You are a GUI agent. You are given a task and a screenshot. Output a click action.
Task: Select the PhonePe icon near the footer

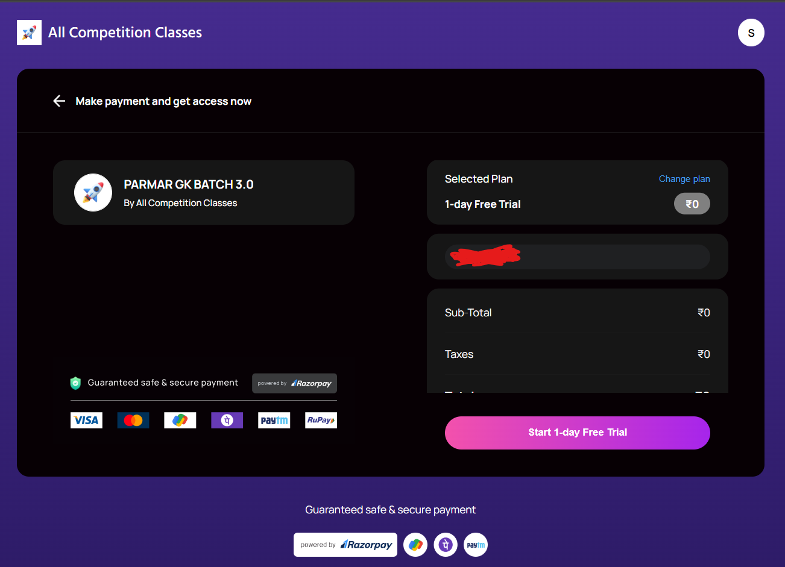click(445, 544)
